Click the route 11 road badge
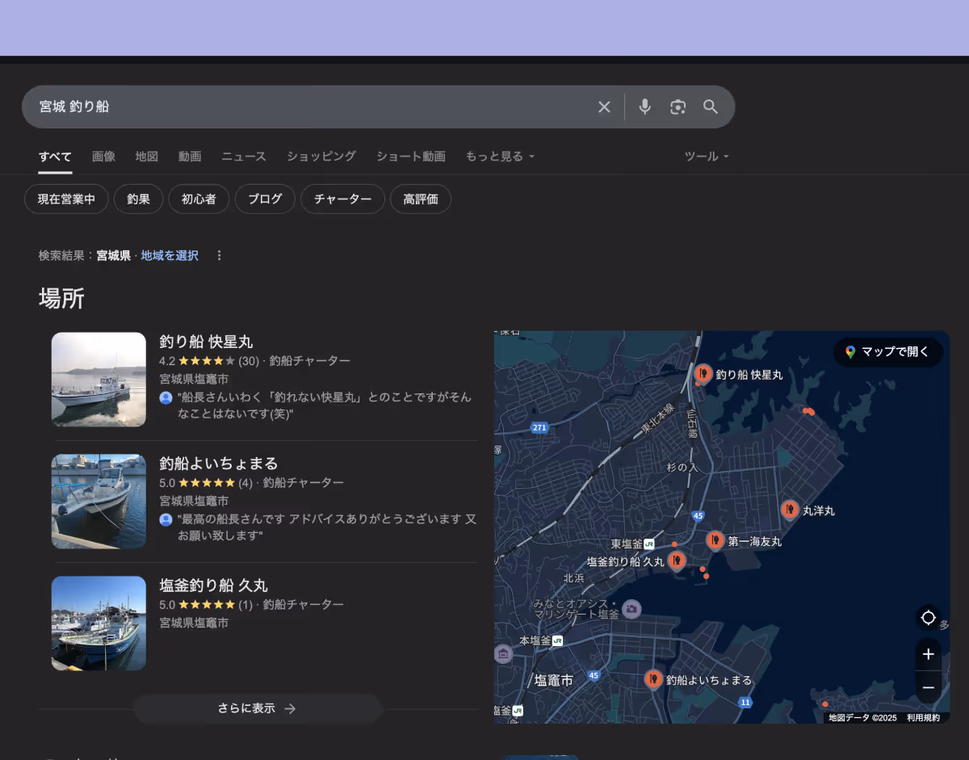 click(745, 703)
